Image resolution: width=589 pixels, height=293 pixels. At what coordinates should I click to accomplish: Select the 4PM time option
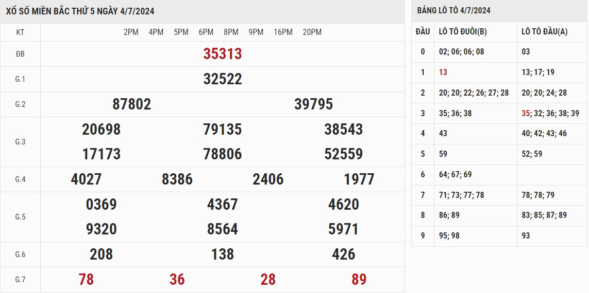click(x=156, y=32)
